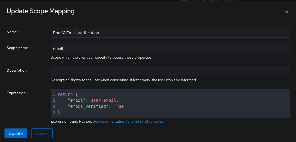
Task: Place cursor on the 'return {' code line
Action: click(x=68, y=94)
